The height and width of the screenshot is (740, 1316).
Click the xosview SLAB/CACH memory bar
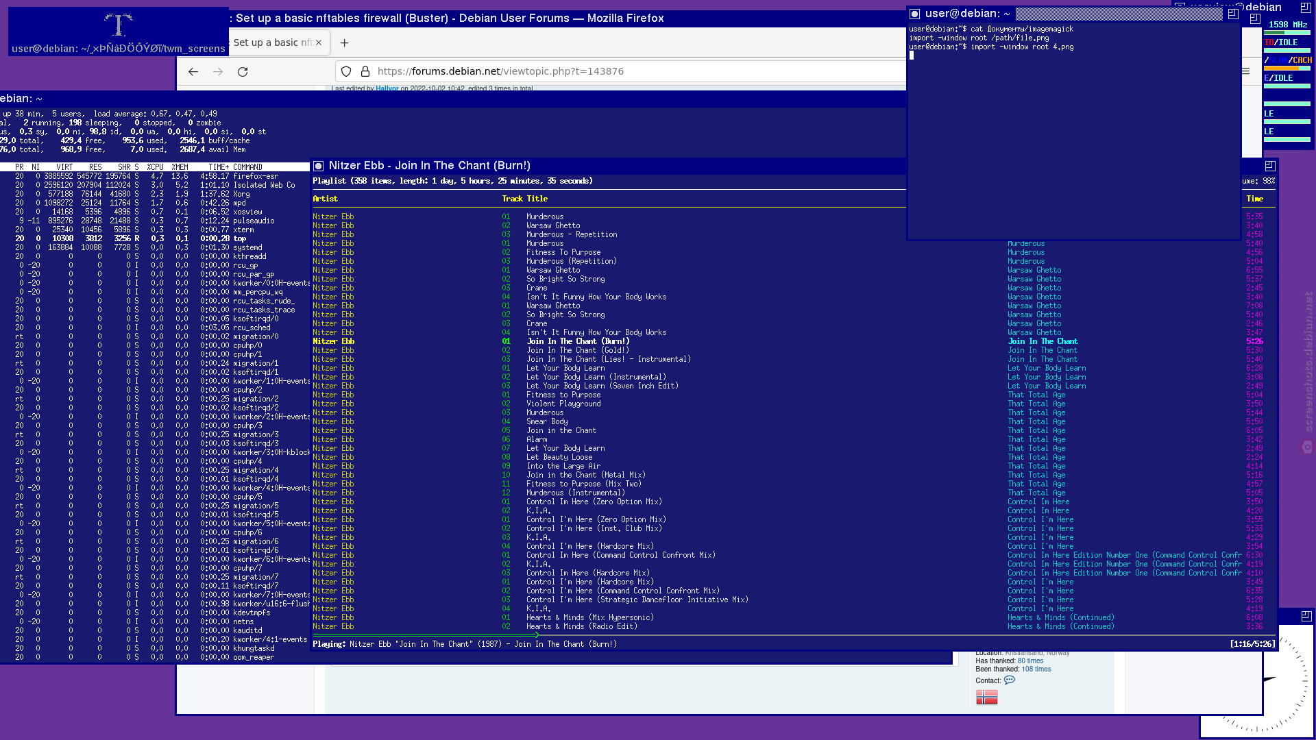pos(1287,69)
